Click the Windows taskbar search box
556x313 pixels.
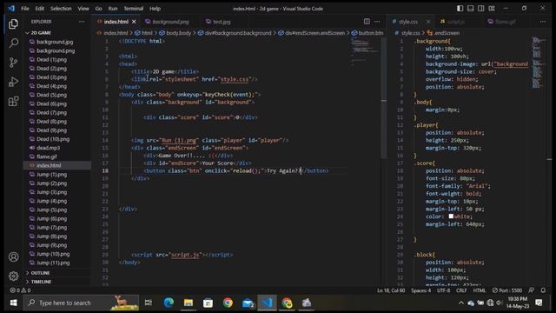tap(81, 303)
